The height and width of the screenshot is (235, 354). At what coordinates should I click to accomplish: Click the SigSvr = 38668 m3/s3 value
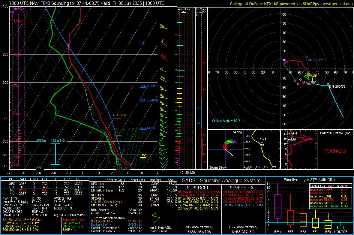pos(70,215)
